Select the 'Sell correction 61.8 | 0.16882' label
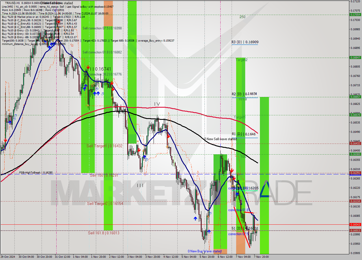The width and height of the screenshot is (362, 260). pyautogui.click(x=102, y=52)
